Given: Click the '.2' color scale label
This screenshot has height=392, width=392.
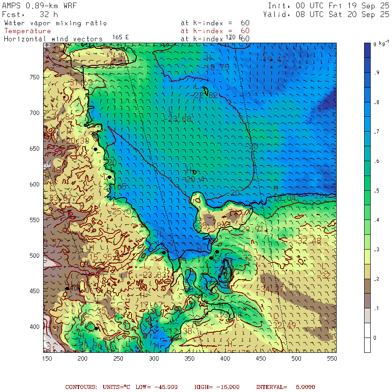Looking at the screenshot, I should pos(376,279).
